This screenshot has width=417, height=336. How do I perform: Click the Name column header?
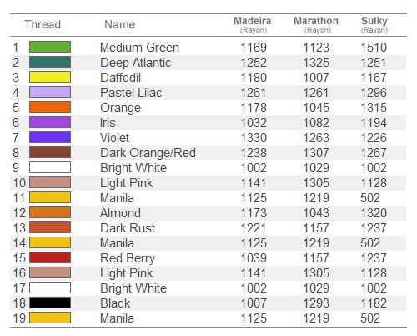click(120, 24)
